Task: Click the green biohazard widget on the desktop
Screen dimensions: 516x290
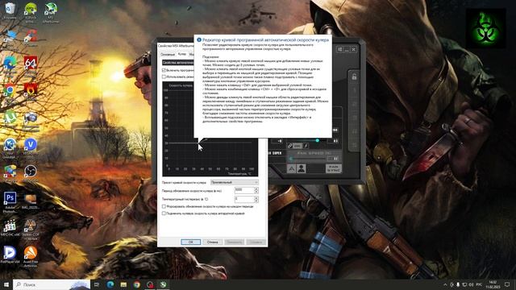Action: [485, 29]
